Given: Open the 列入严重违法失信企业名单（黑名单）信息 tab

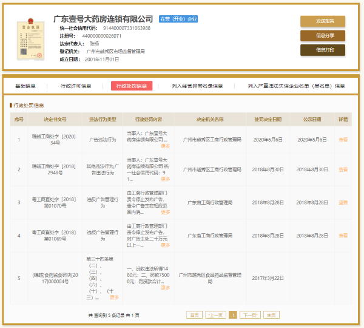Looking at the screenshot, I should pos(296,86).
